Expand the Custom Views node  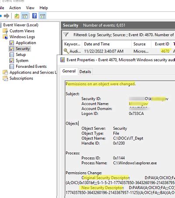tap(22, 31)
